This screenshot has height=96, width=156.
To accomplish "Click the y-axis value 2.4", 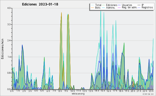I will pyautogui.click(x=9, y=40).
